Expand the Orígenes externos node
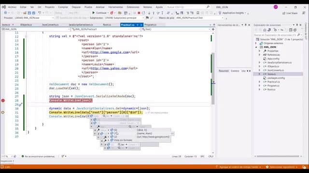Image resolution: width=309 pixels, height=173 pixels. 256,43
